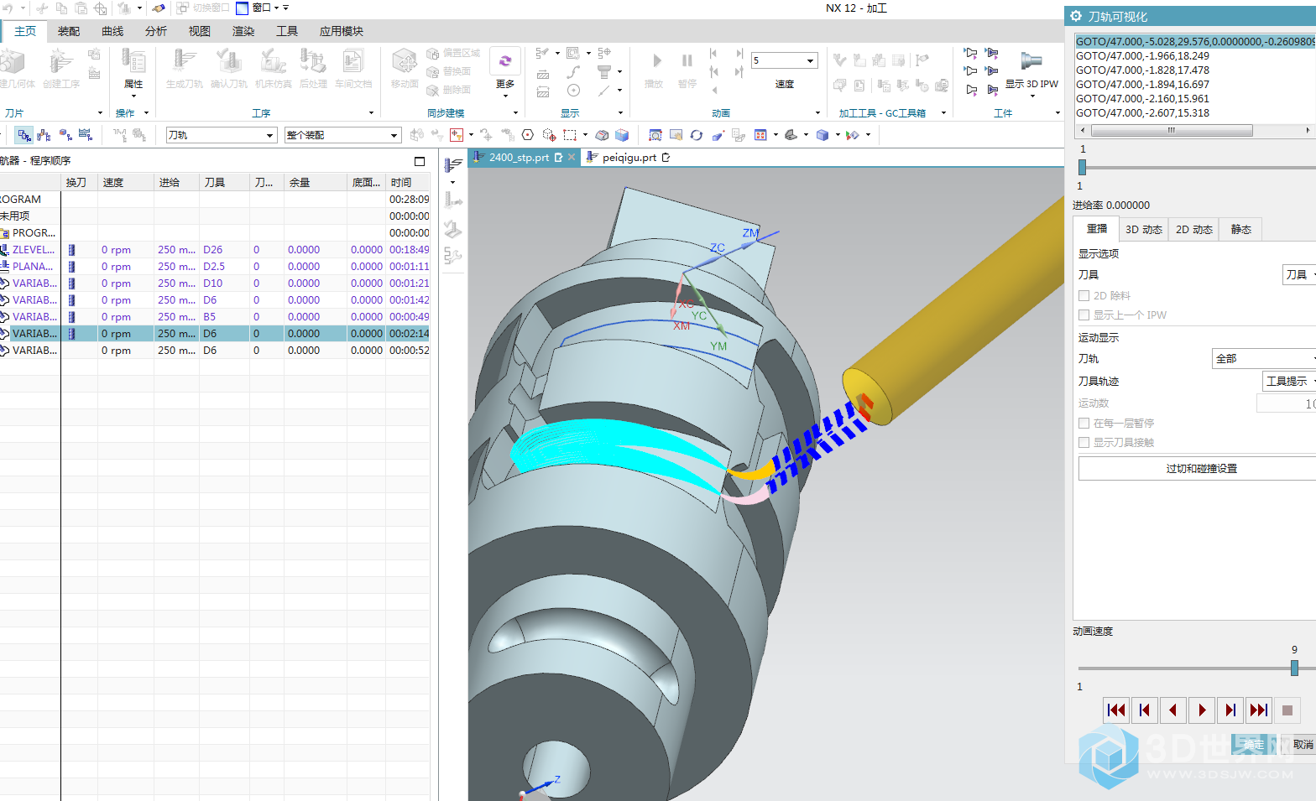Click the 过切和碰撞设置 button
The width and height of the screenshot is (1316, 801).
click(x=1200, y=469)
